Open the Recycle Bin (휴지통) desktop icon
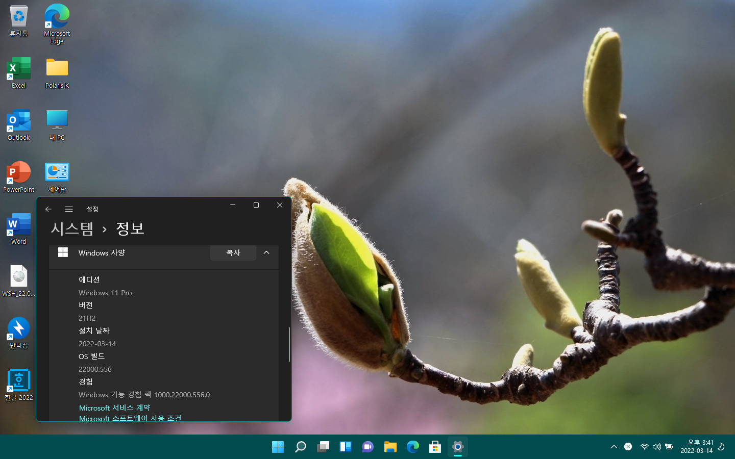This screenshot has height=459, width=735. (19, 21)
